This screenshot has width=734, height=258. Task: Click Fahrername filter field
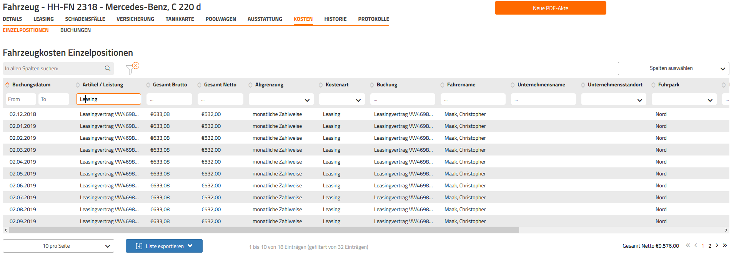coord(473,99)
